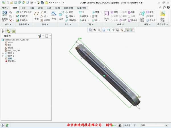This screenshot has width=171, height=128.
Task: Select the Coordinate System (坐标系) tool
Action: click(x=45, y=20)
